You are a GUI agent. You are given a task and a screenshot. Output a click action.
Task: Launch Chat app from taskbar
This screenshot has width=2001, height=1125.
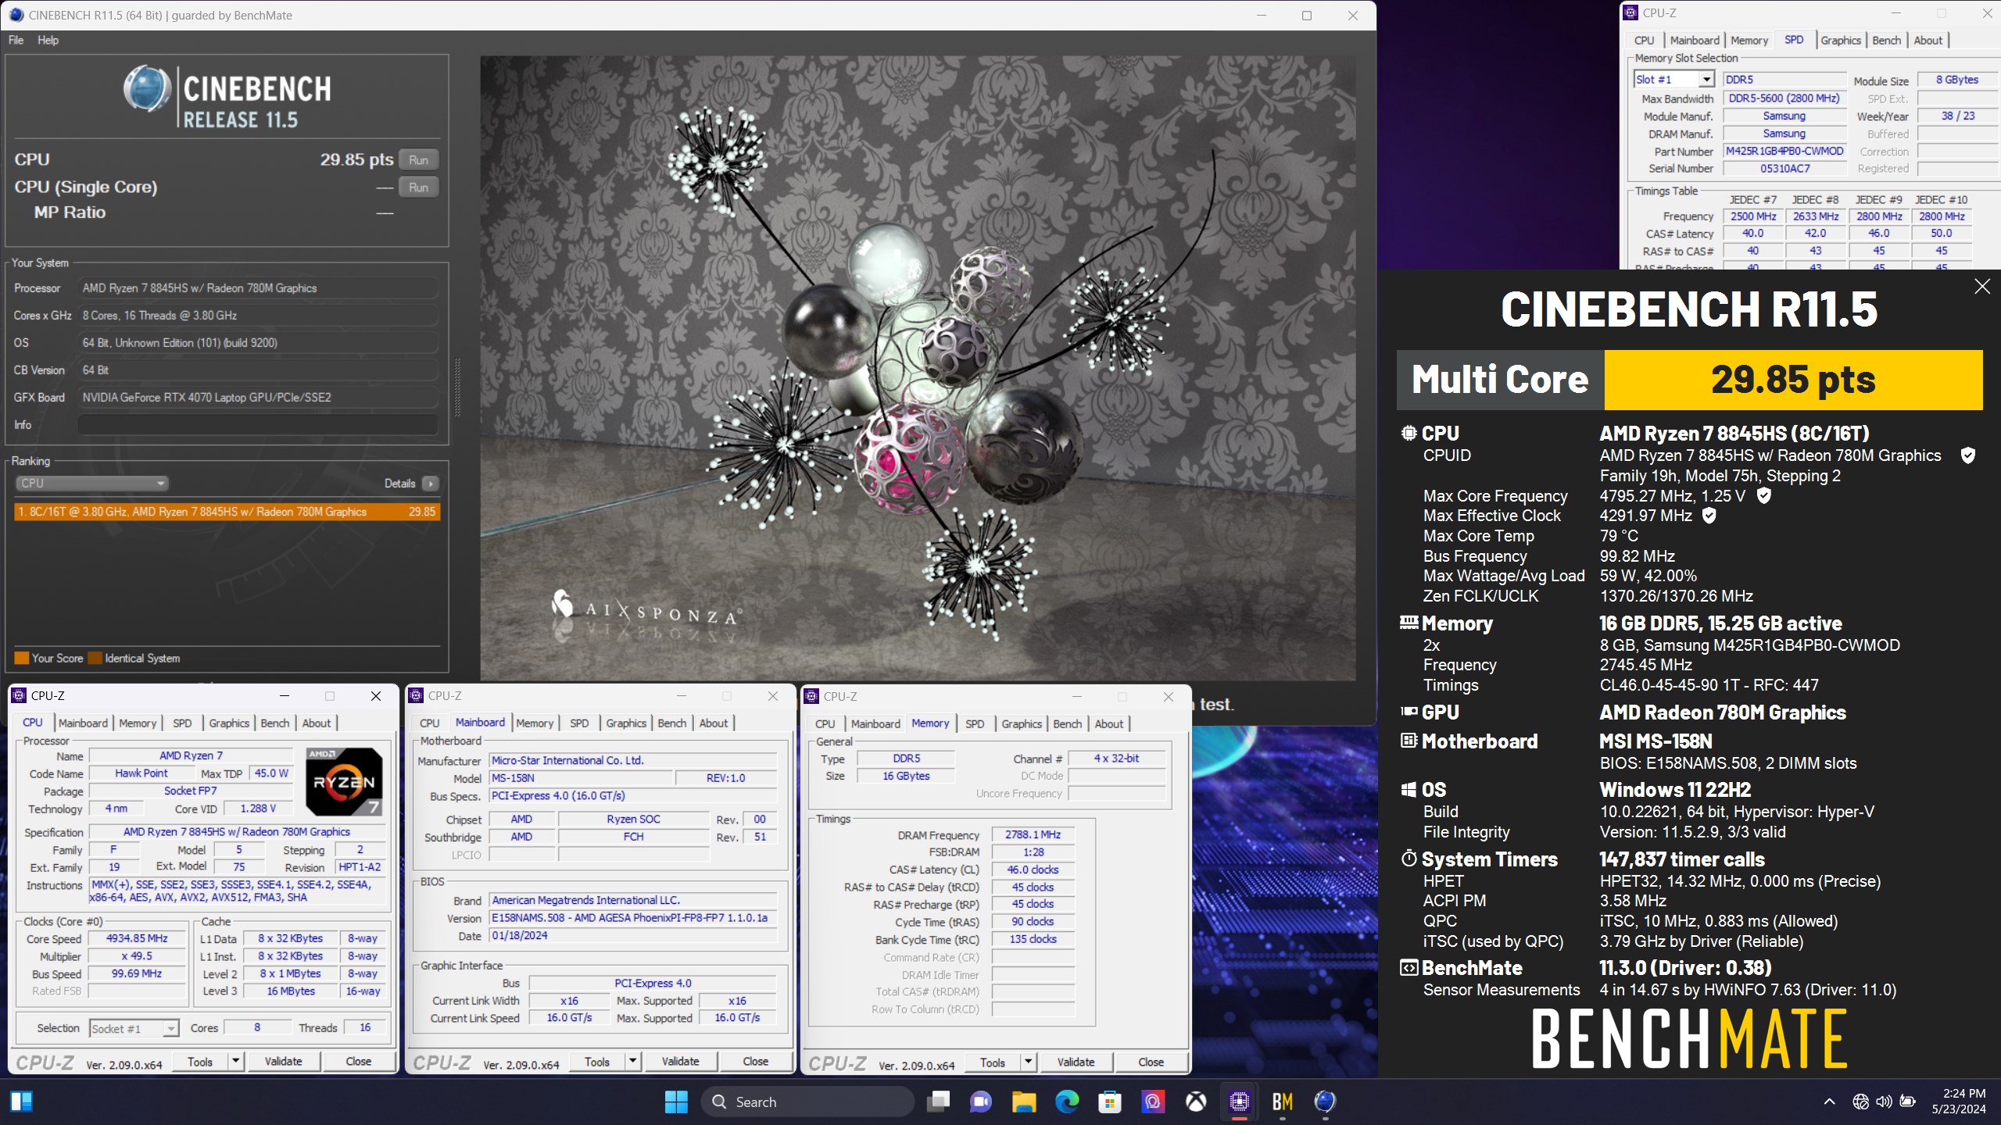[981, 1102]
